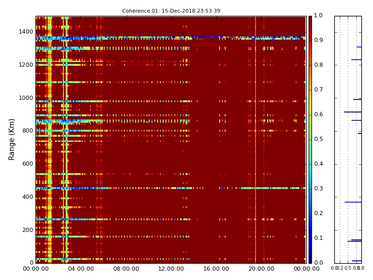
Task: Click the 04:00:00 time axis label
Action: 81,269
